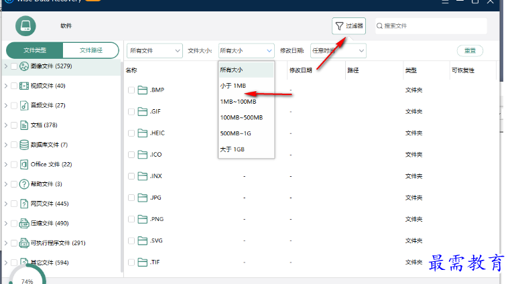
Task: Collapse the 所有大小 file size dropdown
Action: pyautogui.click(x=246, y=51)
